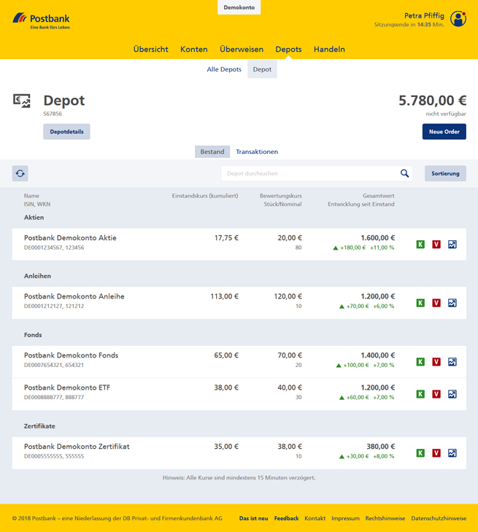Viewport: 478px width, 532px height.
Task: Click the Demokonto tab at the top
Action: point(239,7)
